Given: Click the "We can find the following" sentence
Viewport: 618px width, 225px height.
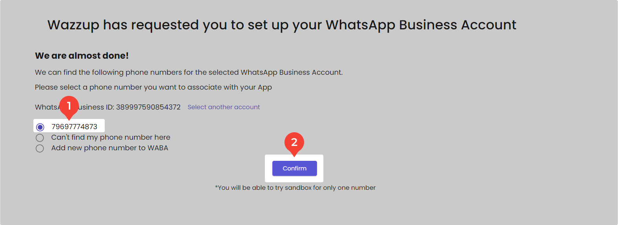Looking at the screenshot, I should 188,72.
